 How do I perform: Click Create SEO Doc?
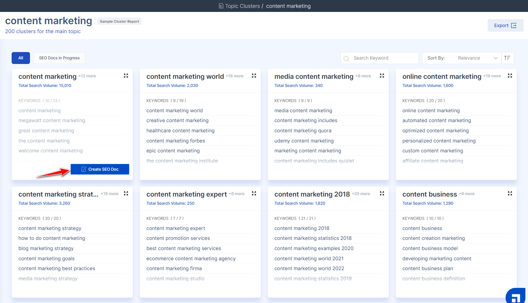pos(100,169)
